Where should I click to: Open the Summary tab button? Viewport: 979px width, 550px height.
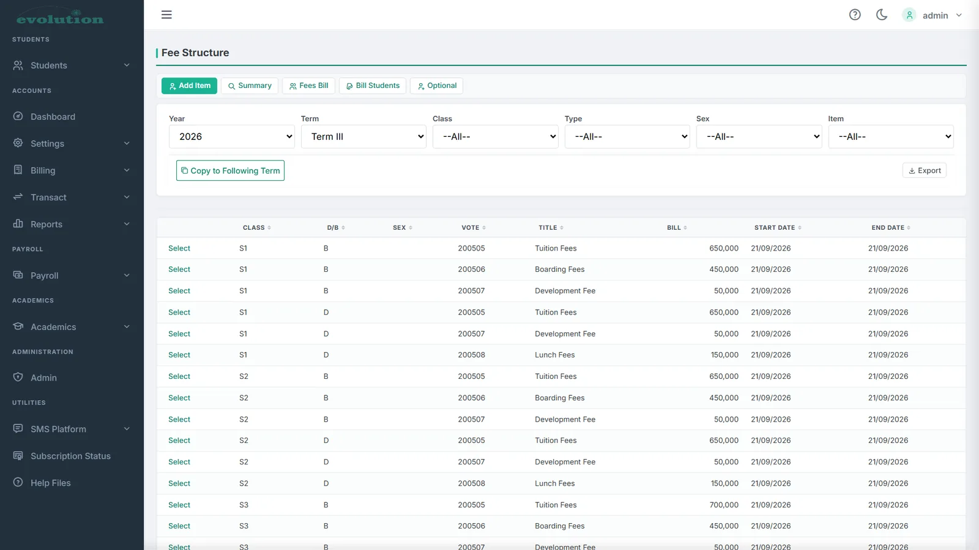click(250, 86)
